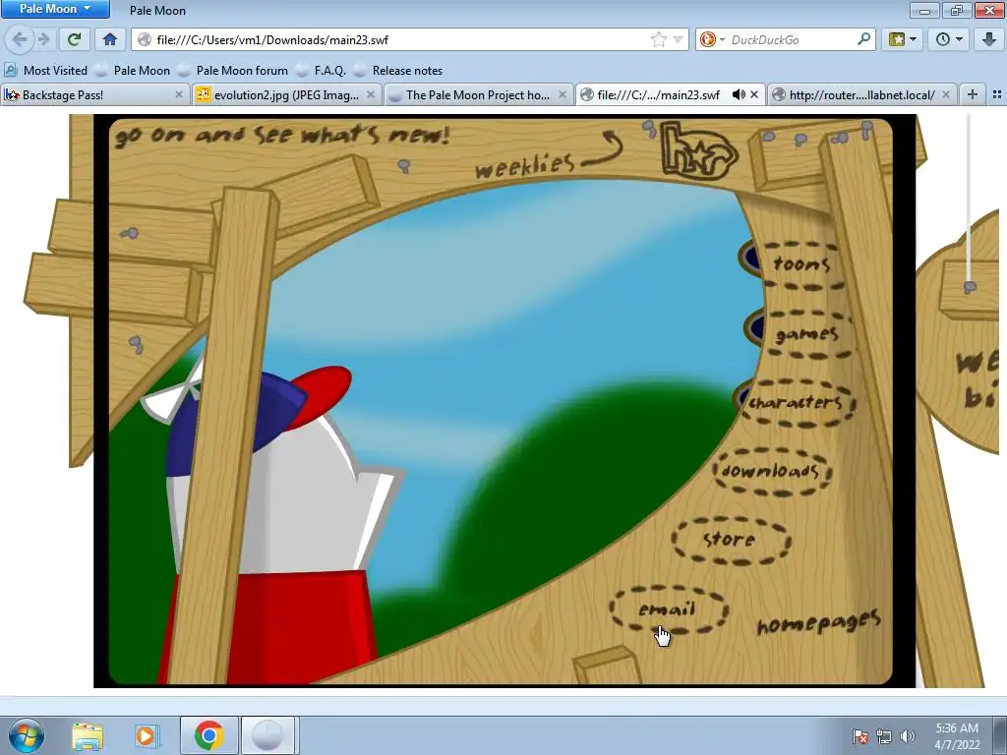This screenshot has height=755, width=1007.
Task: Open the Most Visited bookmarks folder
Action: coord(46,71)
